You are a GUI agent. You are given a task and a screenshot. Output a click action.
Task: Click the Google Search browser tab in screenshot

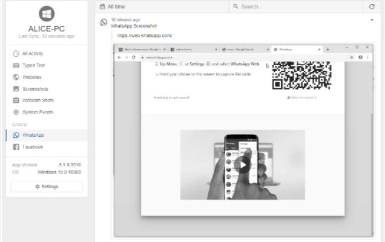click(245, 50)
